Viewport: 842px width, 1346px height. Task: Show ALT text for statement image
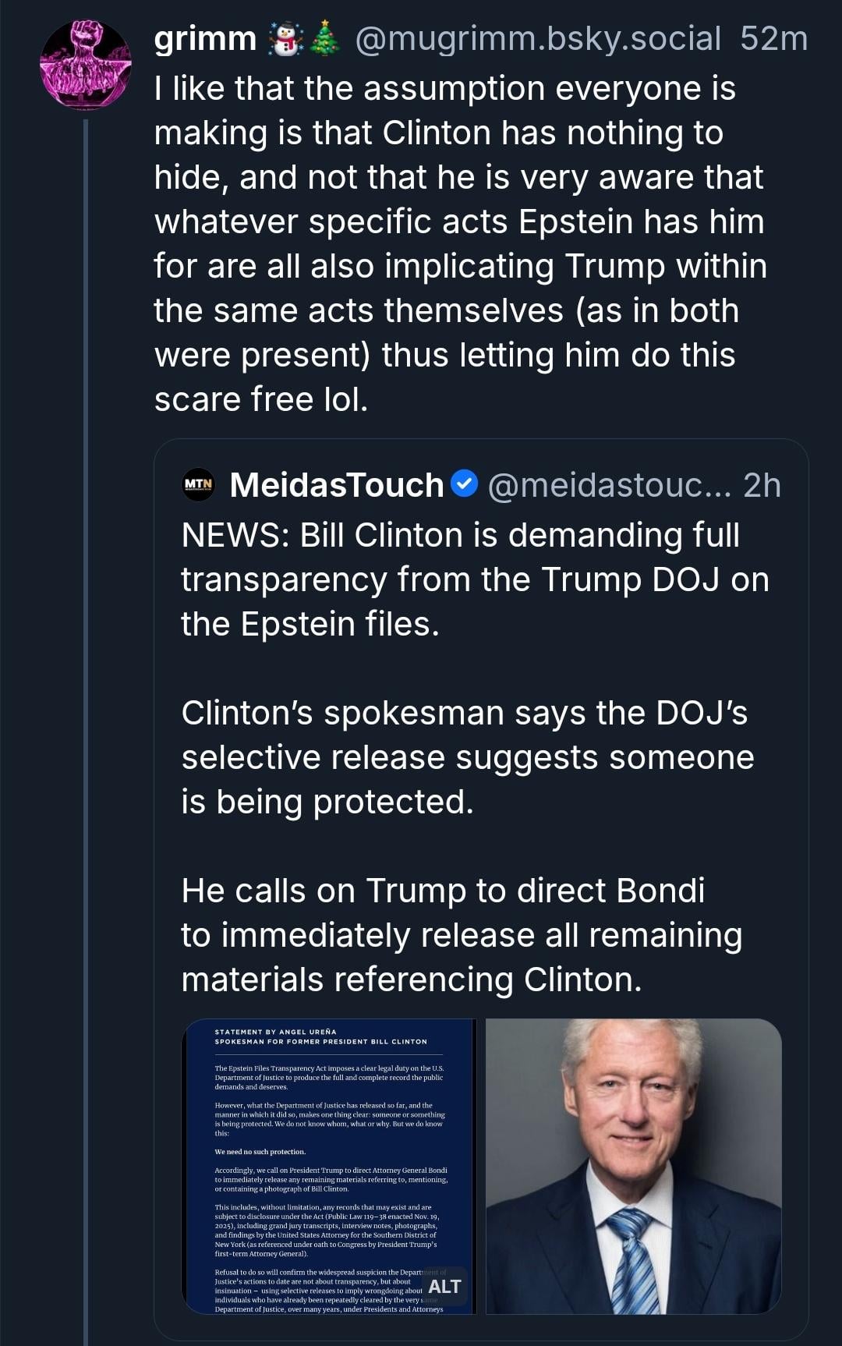click(444, 1287)
